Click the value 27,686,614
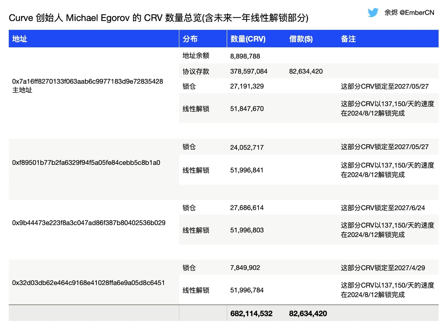The image size is (448, 331). click(x=247, y=208)
